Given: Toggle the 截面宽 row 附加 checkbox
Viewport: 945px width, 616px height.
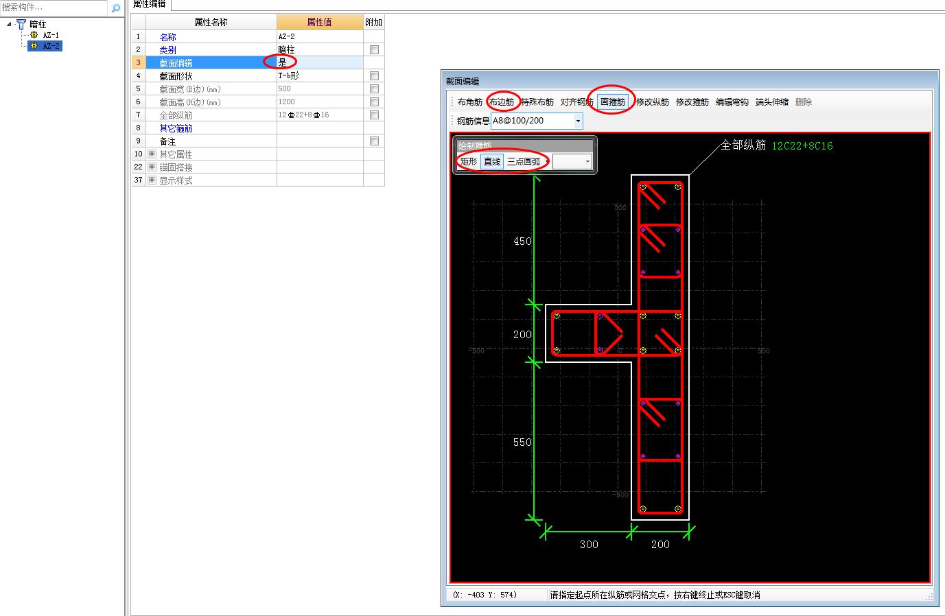Looking at the screenshot, I should [x=374, y=89].
